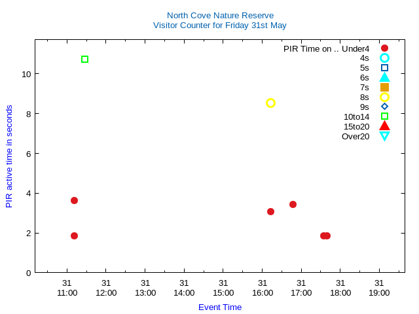Select the red triangle 15to20 legend marker
The width and height of the screenshot is (419, 314).
click(x=384, y=126)
